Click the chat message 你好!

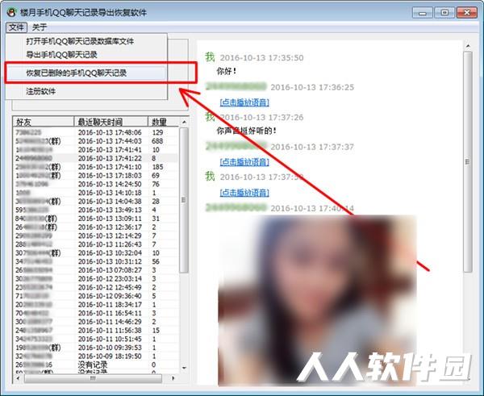[227, 71]
